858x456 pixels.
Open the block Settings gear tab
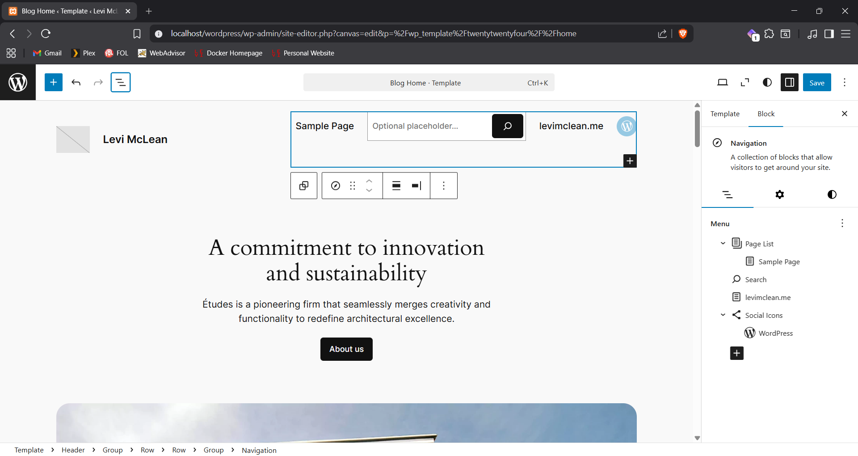click(779, 194)
